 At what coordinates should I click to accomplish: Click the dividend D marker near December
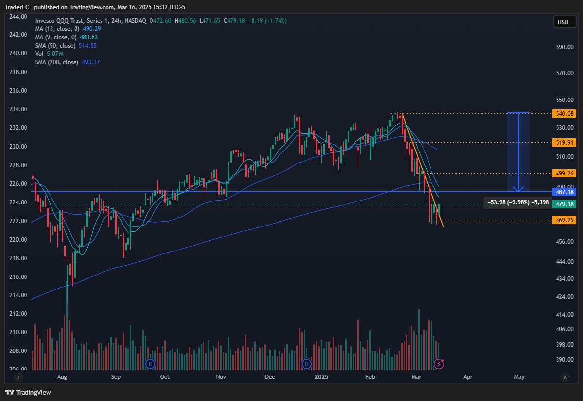(306, 364)
